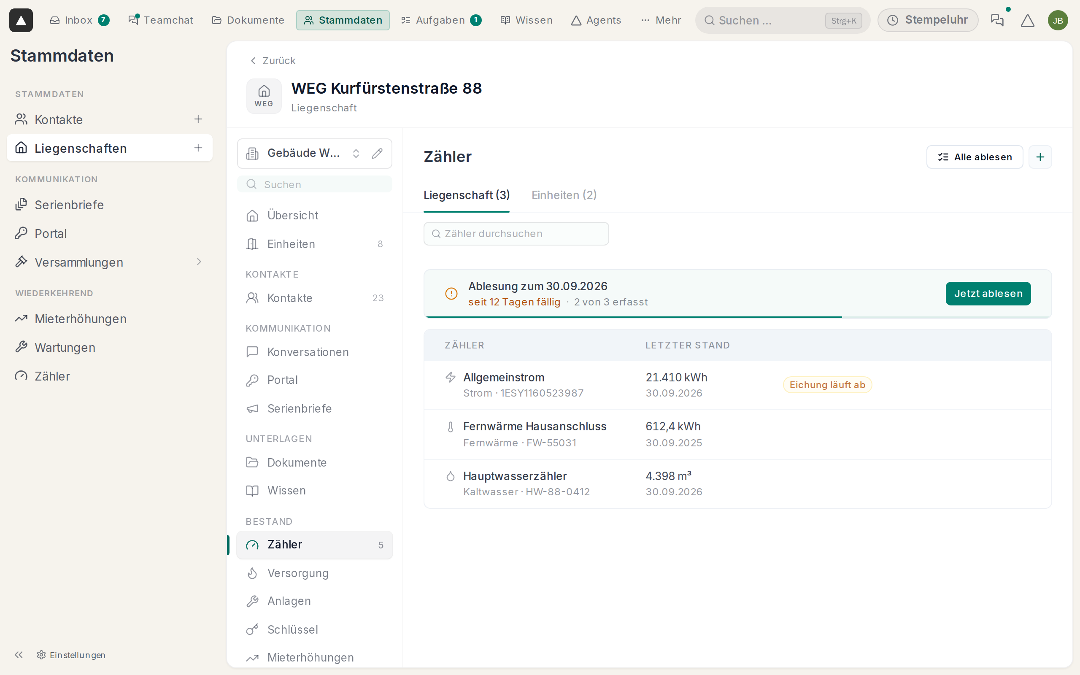The image size is (1080, 675).
Task: Click the Jetzt ablesen button
Action: pyautogui.click(x=988, y=294)
